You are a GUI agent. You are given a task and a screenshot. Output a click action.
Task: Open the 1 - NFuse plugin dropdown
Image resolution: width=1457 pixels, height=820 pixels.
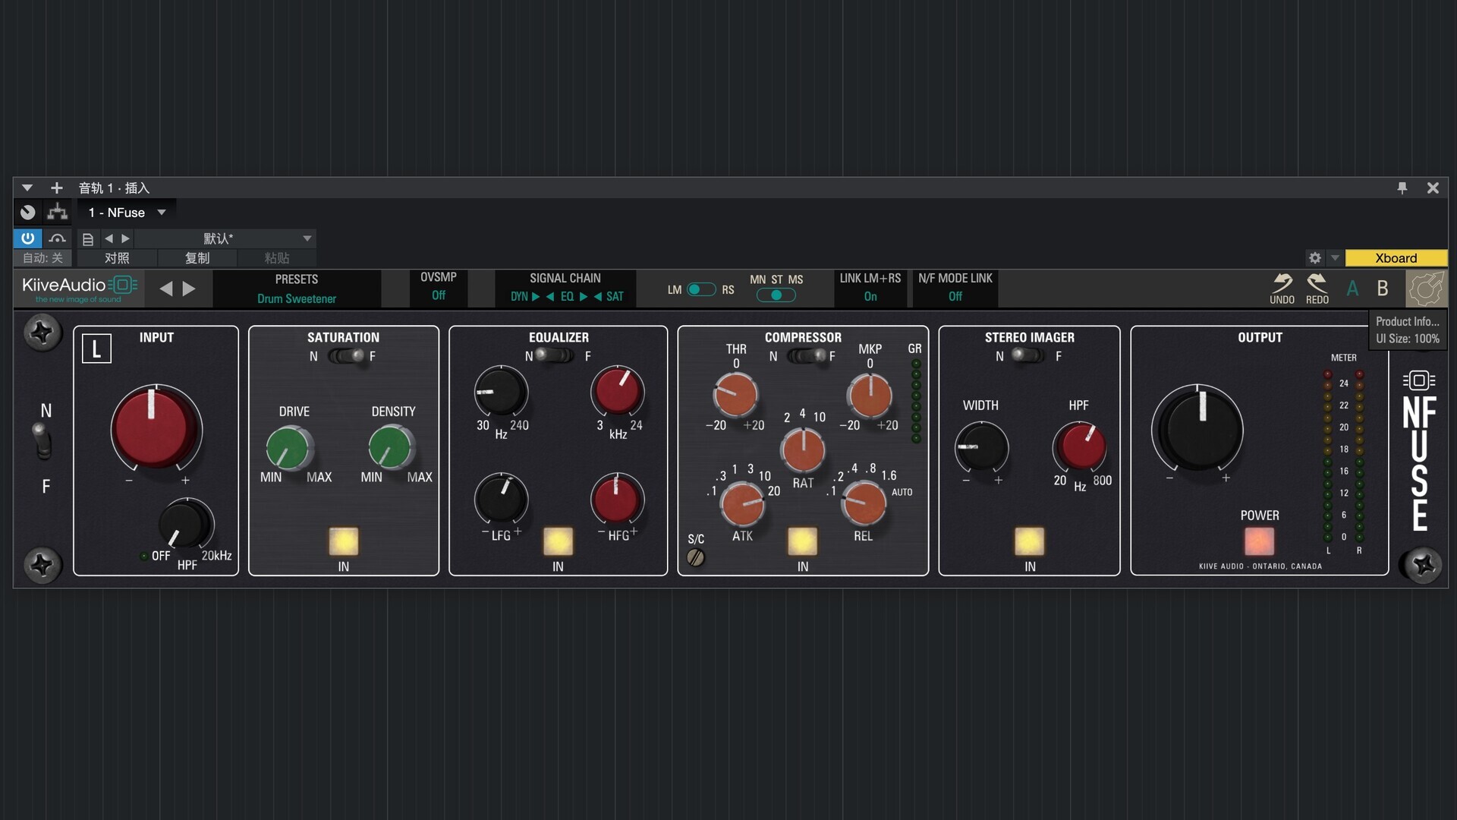click(x=162, y=213)
